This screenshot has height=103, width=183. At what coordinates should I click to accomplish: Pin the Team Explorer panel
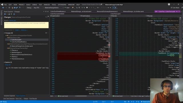(46, 12)
